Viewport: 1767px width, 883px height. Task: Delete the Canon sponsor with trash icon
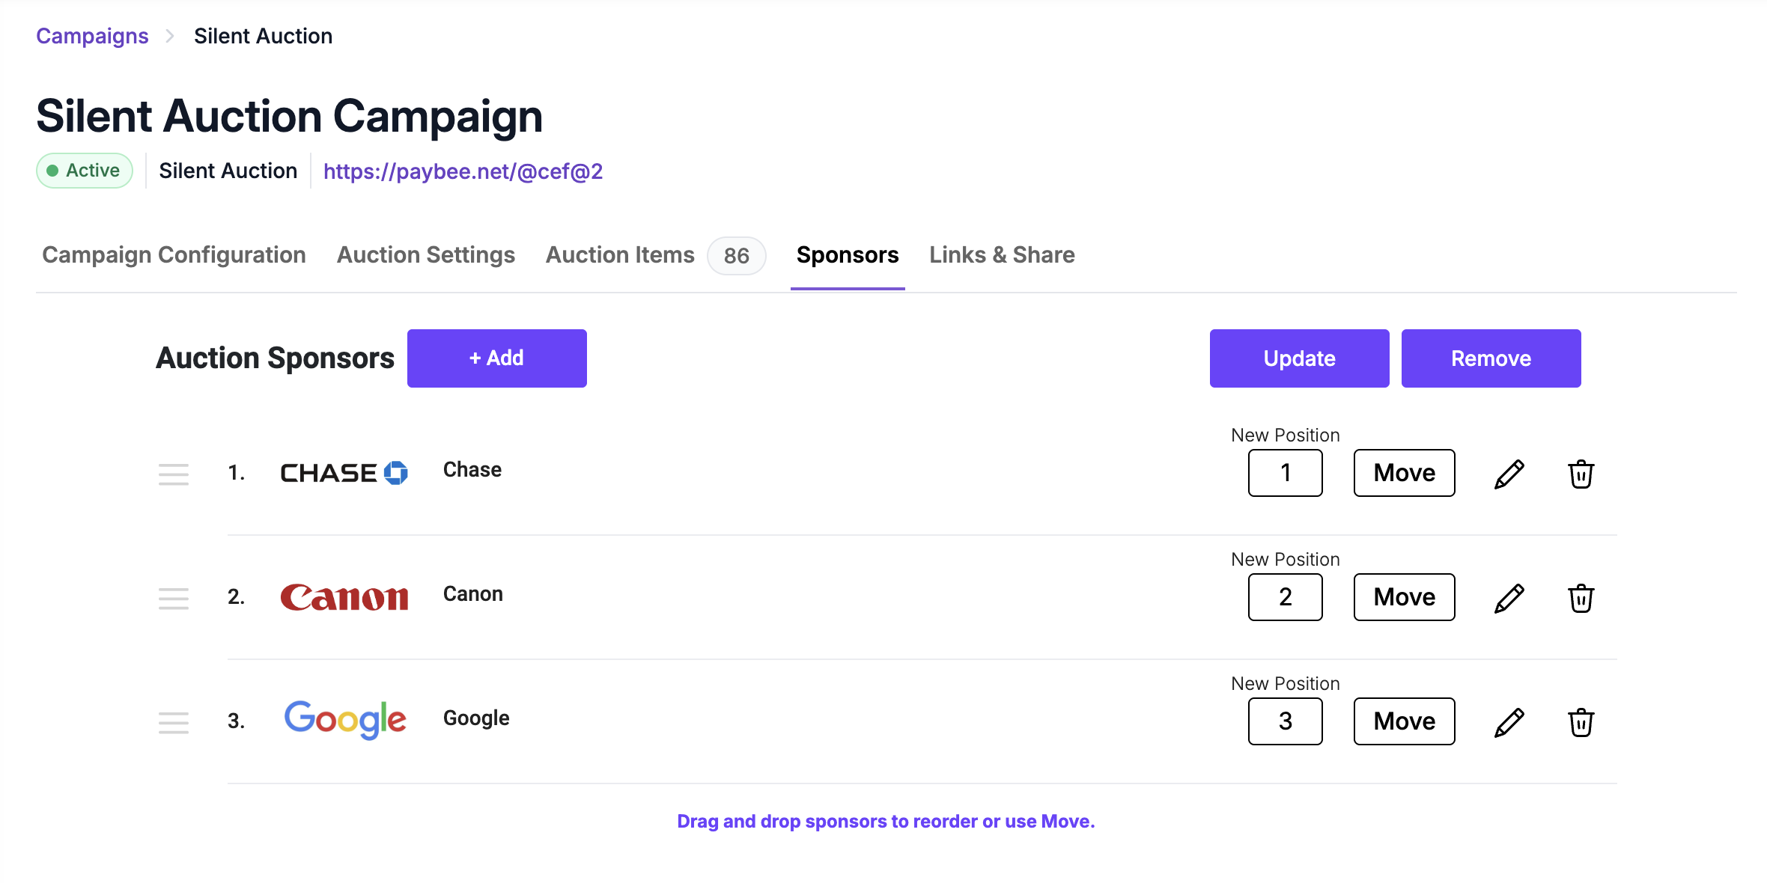pos(1581,598)
